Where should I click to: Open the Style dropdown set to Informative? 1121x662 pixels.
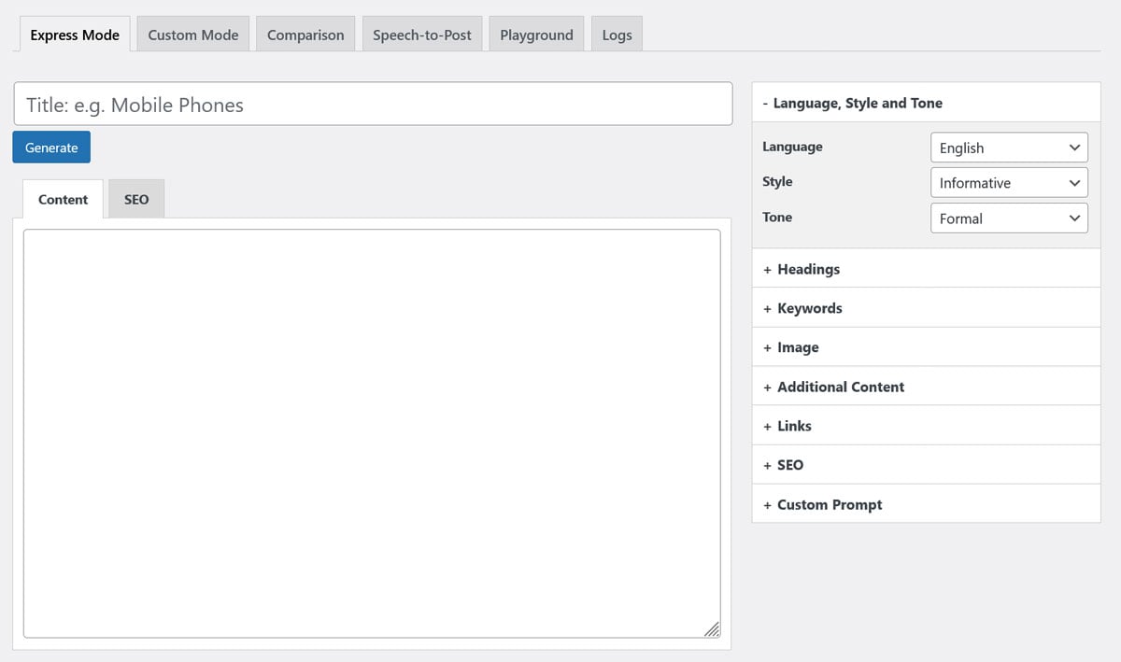point(1009,183)
